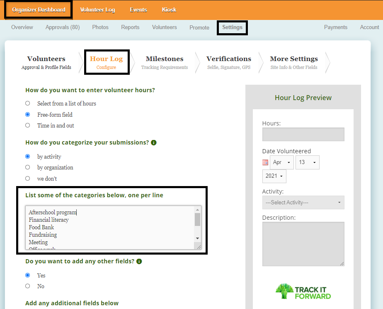Open the Account link
The image size is (383, 309).
click(369, 27)
